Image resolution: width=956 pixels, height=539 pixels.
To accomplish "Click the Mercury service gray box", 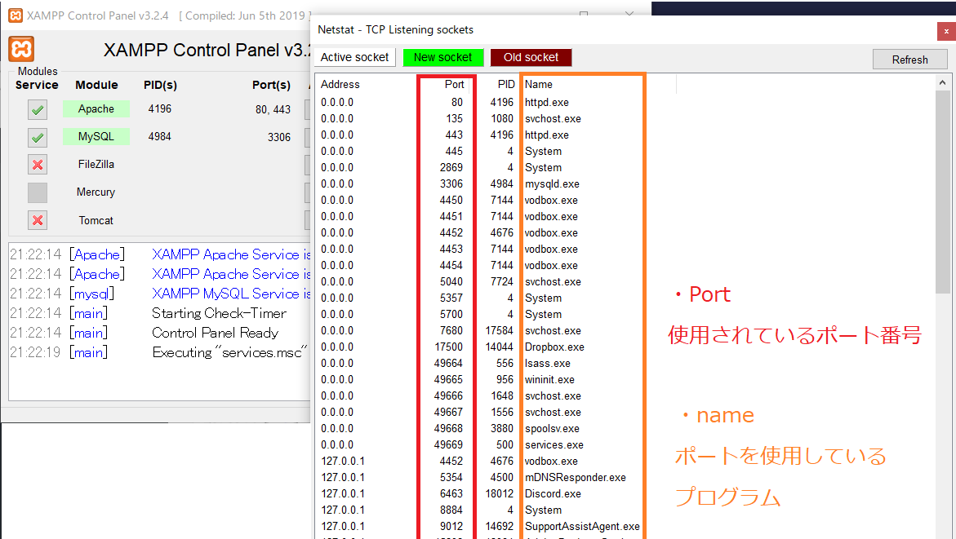I will (38, 192).
